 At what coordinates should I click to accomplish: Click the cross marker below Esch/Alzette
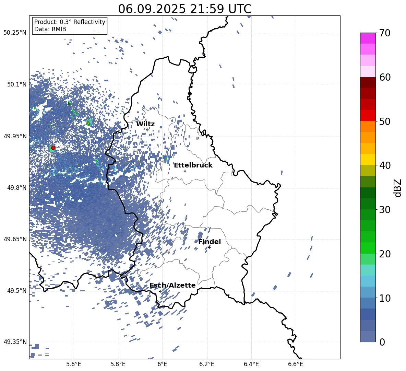[x=160, y=291]
